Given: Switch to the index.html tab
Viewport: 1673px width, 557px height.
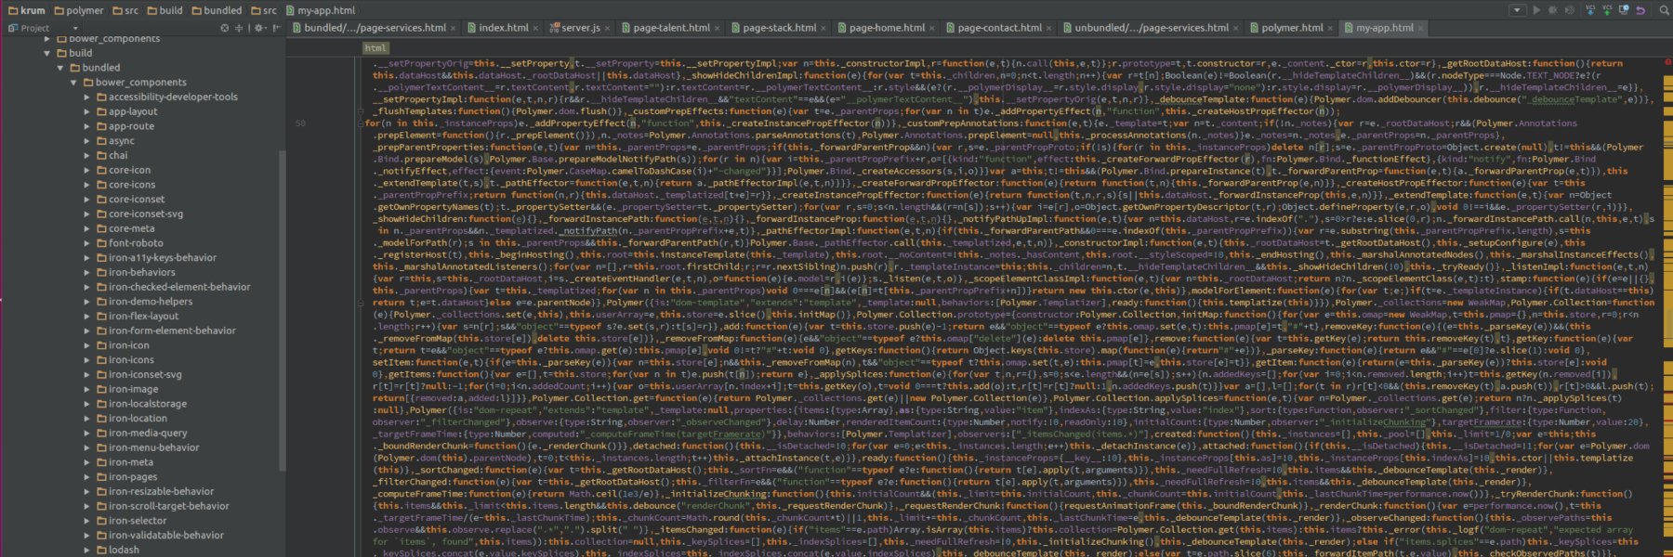Looking at the screenshot, I should (x=503, y=28).
